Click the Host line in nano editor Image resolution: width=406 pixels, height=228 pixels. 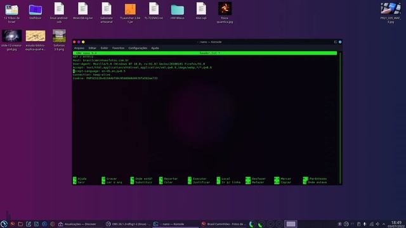(100, 60)
